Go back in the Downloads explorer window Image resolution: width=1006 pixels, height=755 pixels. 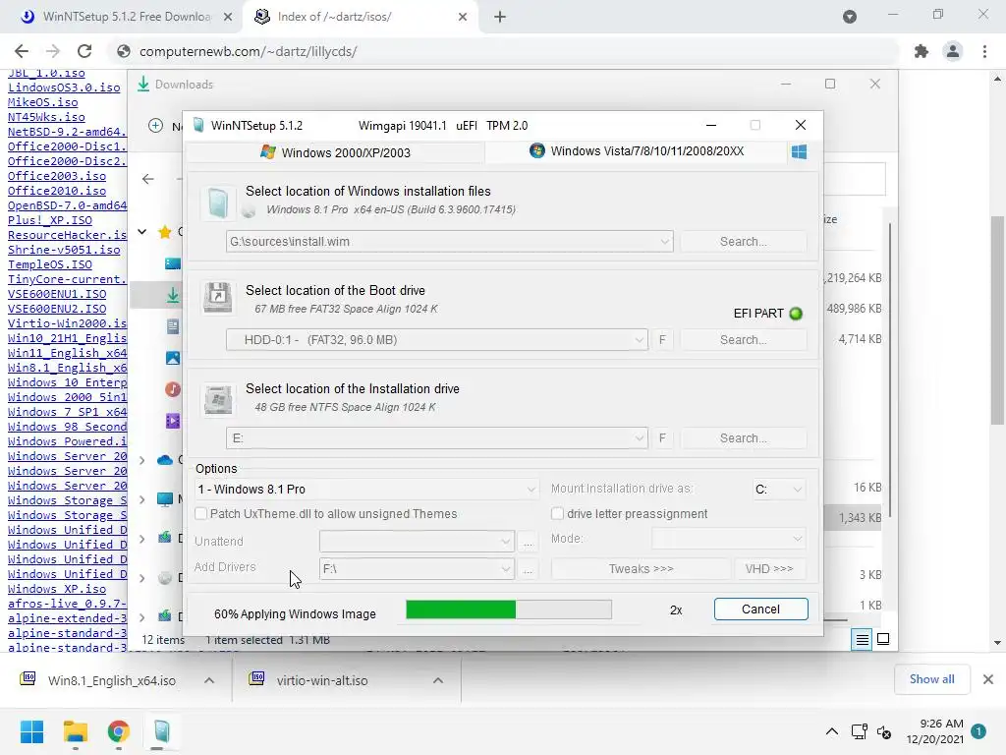point(148,179)
